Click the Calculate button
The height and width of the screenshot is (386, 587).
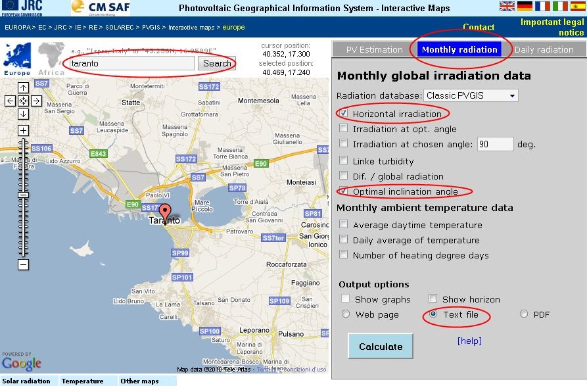(x=381, y=347)
